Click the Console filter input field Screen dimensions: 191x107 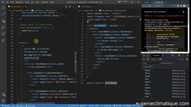(151, 63)
